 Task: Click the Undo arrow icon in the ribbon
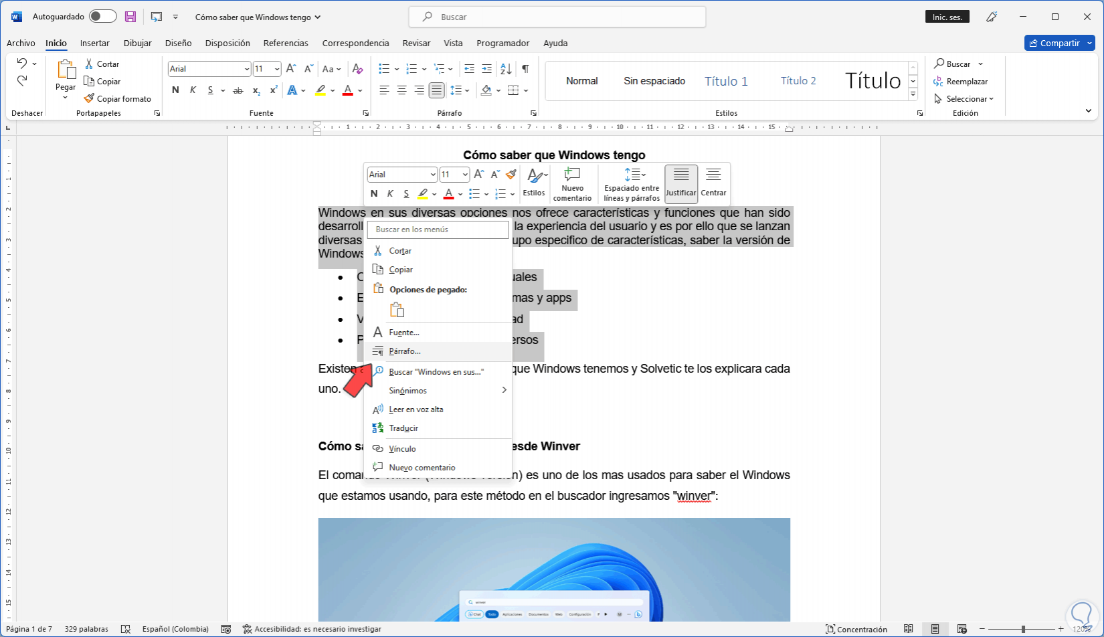[x=22, y=64]
